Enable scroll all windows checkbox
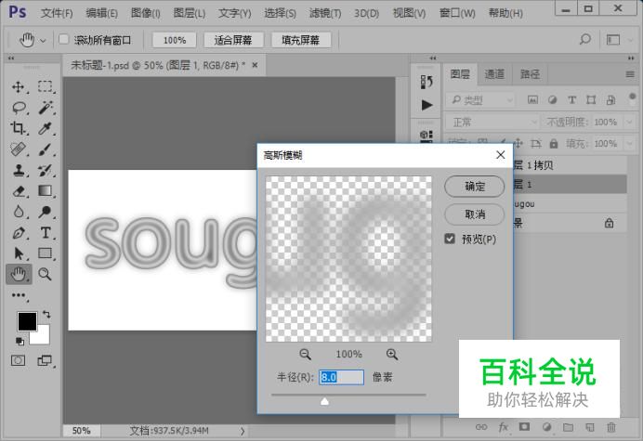The image size is (643, 441). point(63,39)
